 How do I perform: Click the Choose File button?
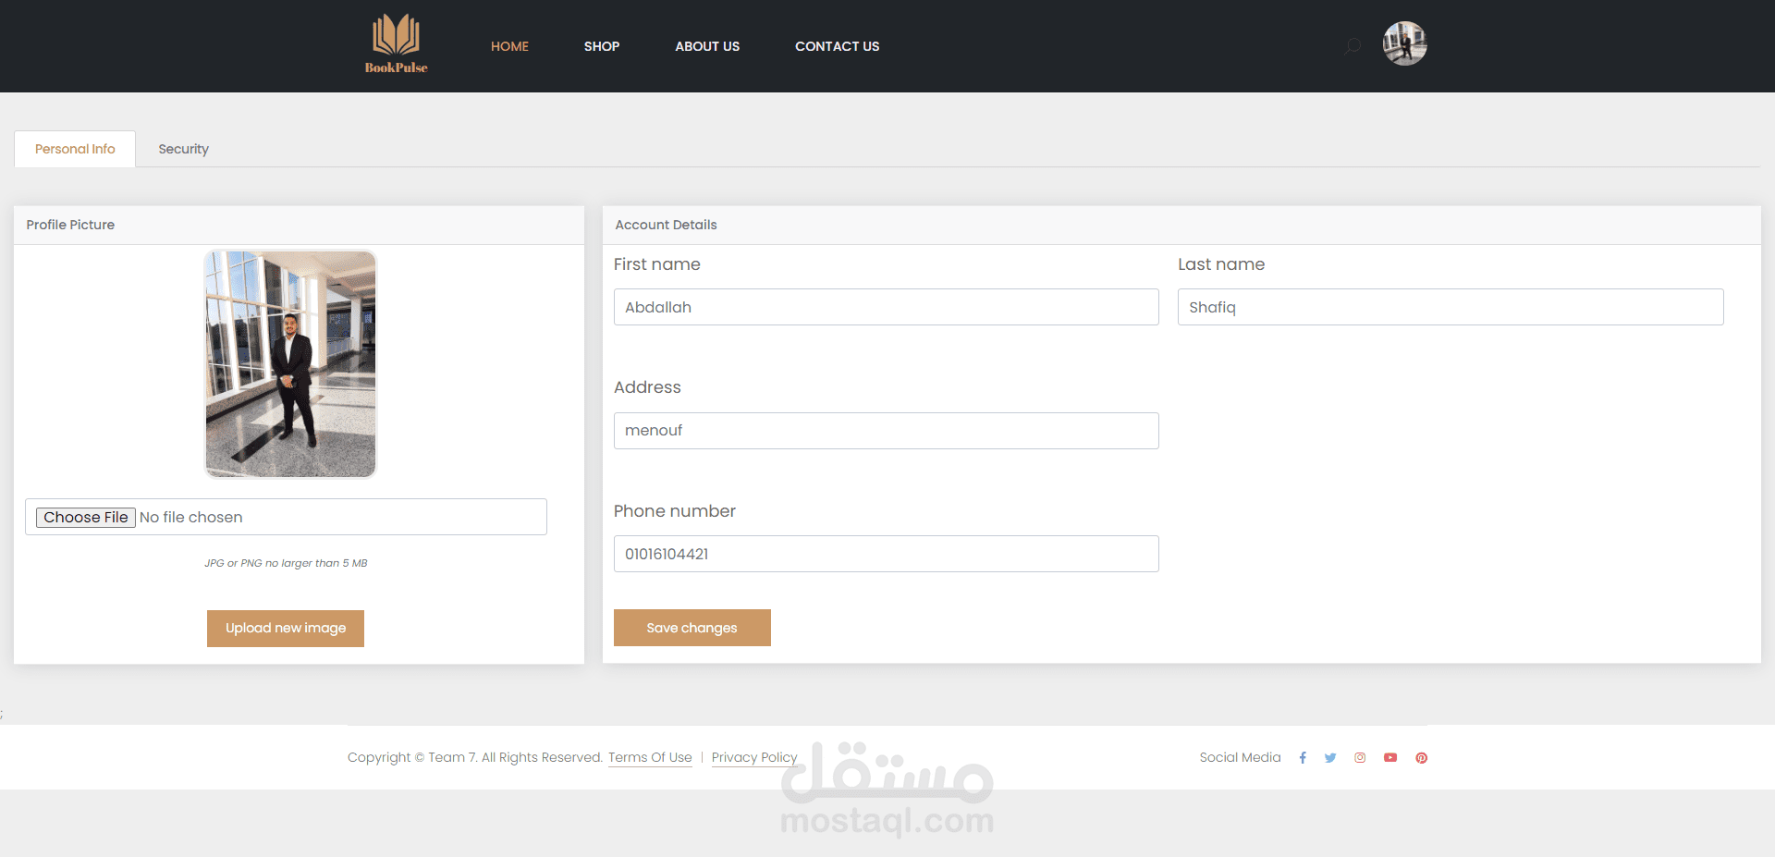(x=86, y=517)
